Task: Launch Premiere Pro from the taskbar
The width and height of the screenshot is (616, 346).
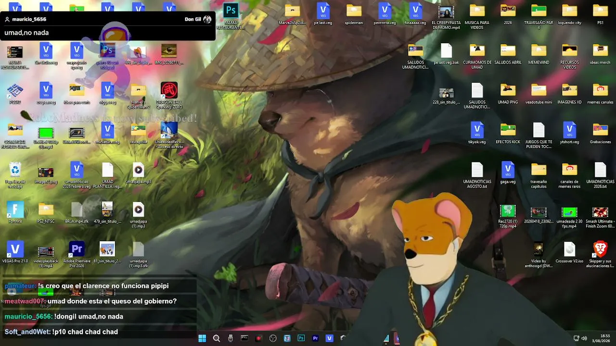Action: pos(315,338)
